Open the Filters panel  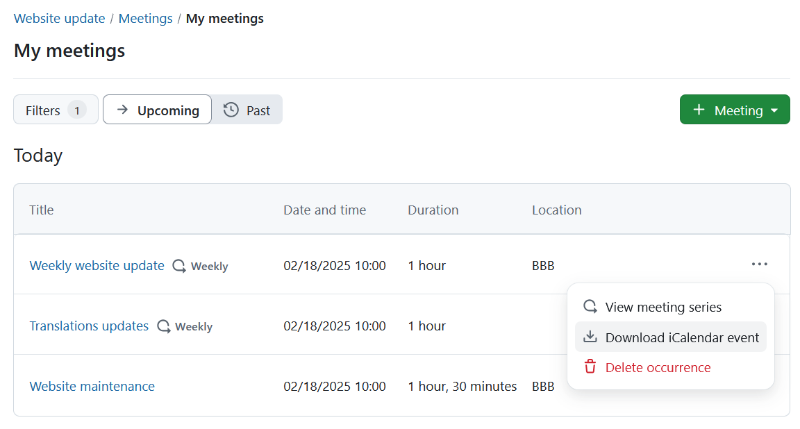point(56,109)
